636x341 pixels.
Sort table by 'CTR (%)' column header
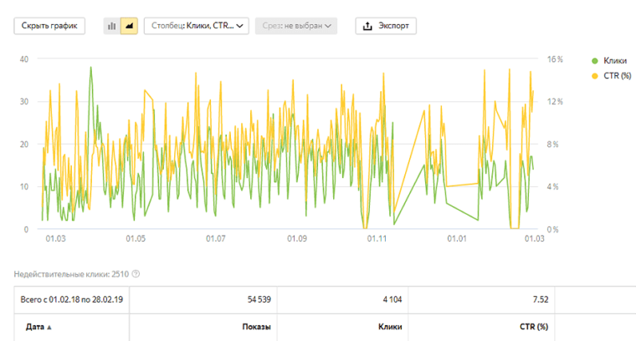(534, 327)
